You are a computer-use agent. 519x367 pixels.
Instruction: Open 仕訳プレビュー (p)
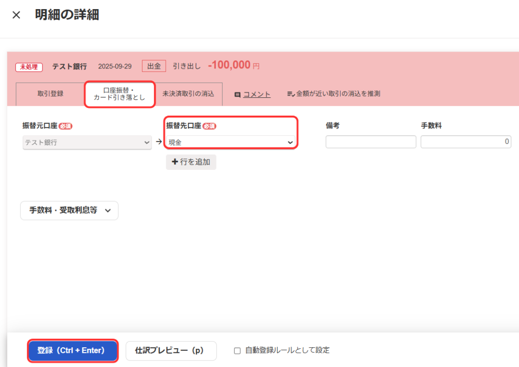(171, 350)
